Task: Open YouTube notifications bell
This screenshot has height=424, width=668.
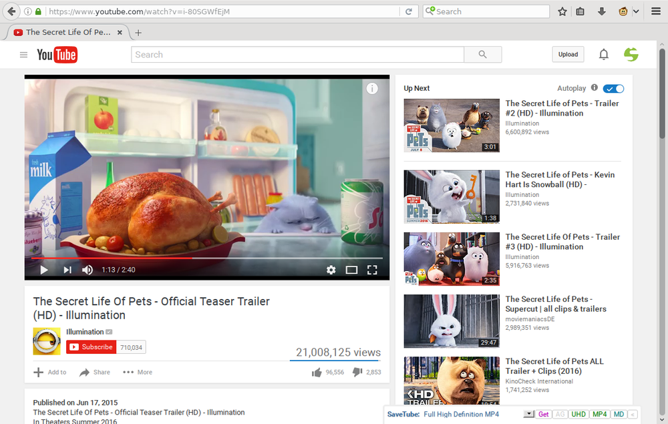Action: click(x=604, y=55)
